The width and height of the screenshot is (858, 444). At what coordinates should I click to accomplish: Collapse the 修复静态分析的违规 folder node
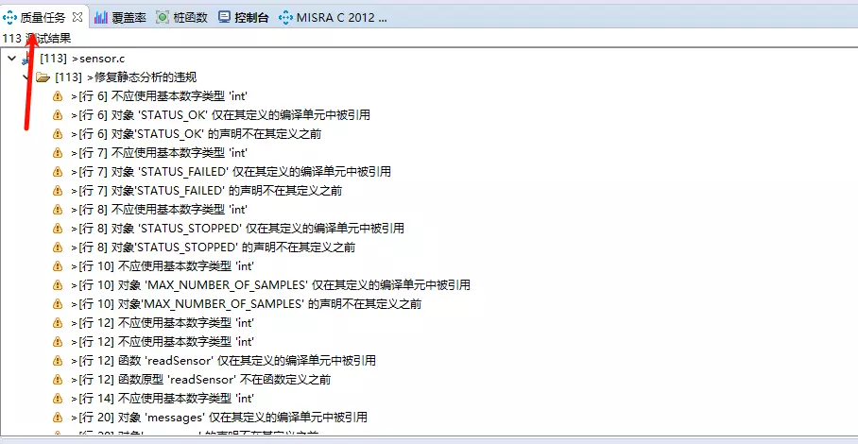coord(26,77)
